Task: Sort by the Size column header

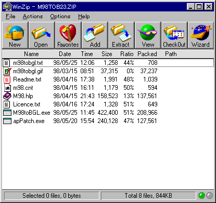Action: [107, 54]
